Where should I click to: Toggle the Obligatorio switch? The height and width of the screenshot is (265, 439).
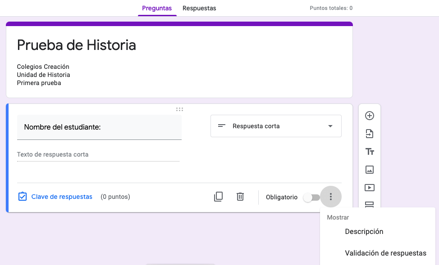point(311,198)
